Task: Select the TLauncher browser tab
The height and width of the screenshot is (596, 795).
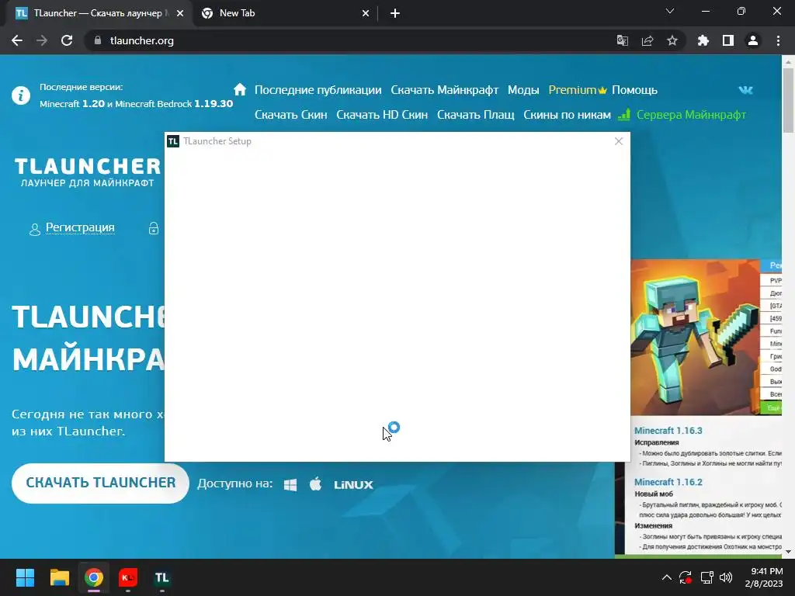Action: coord(99,13)
